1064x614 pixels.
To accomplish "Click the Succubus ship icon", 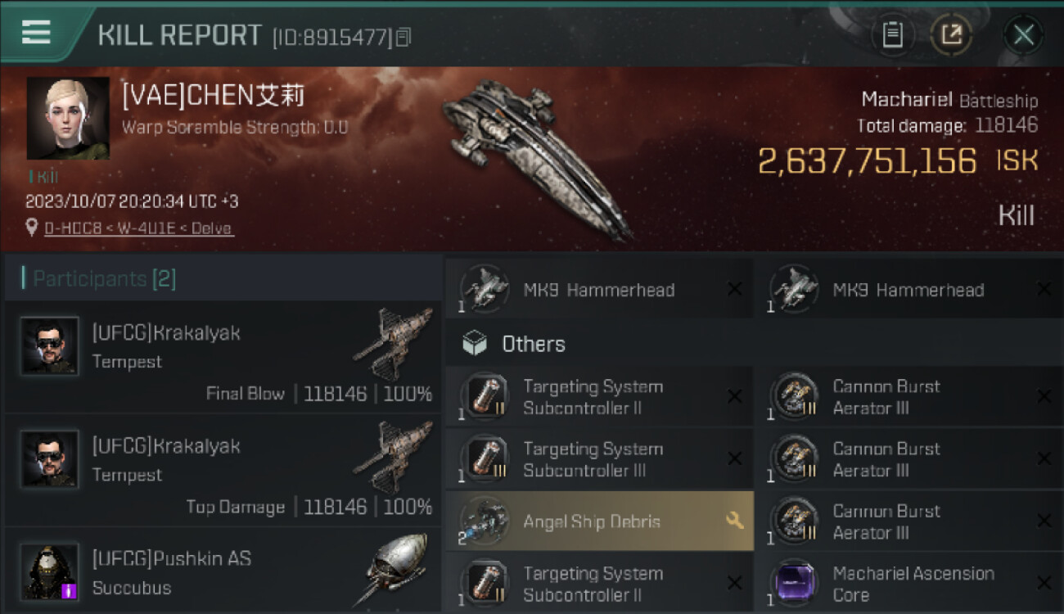I will click(x=395, y=570).
